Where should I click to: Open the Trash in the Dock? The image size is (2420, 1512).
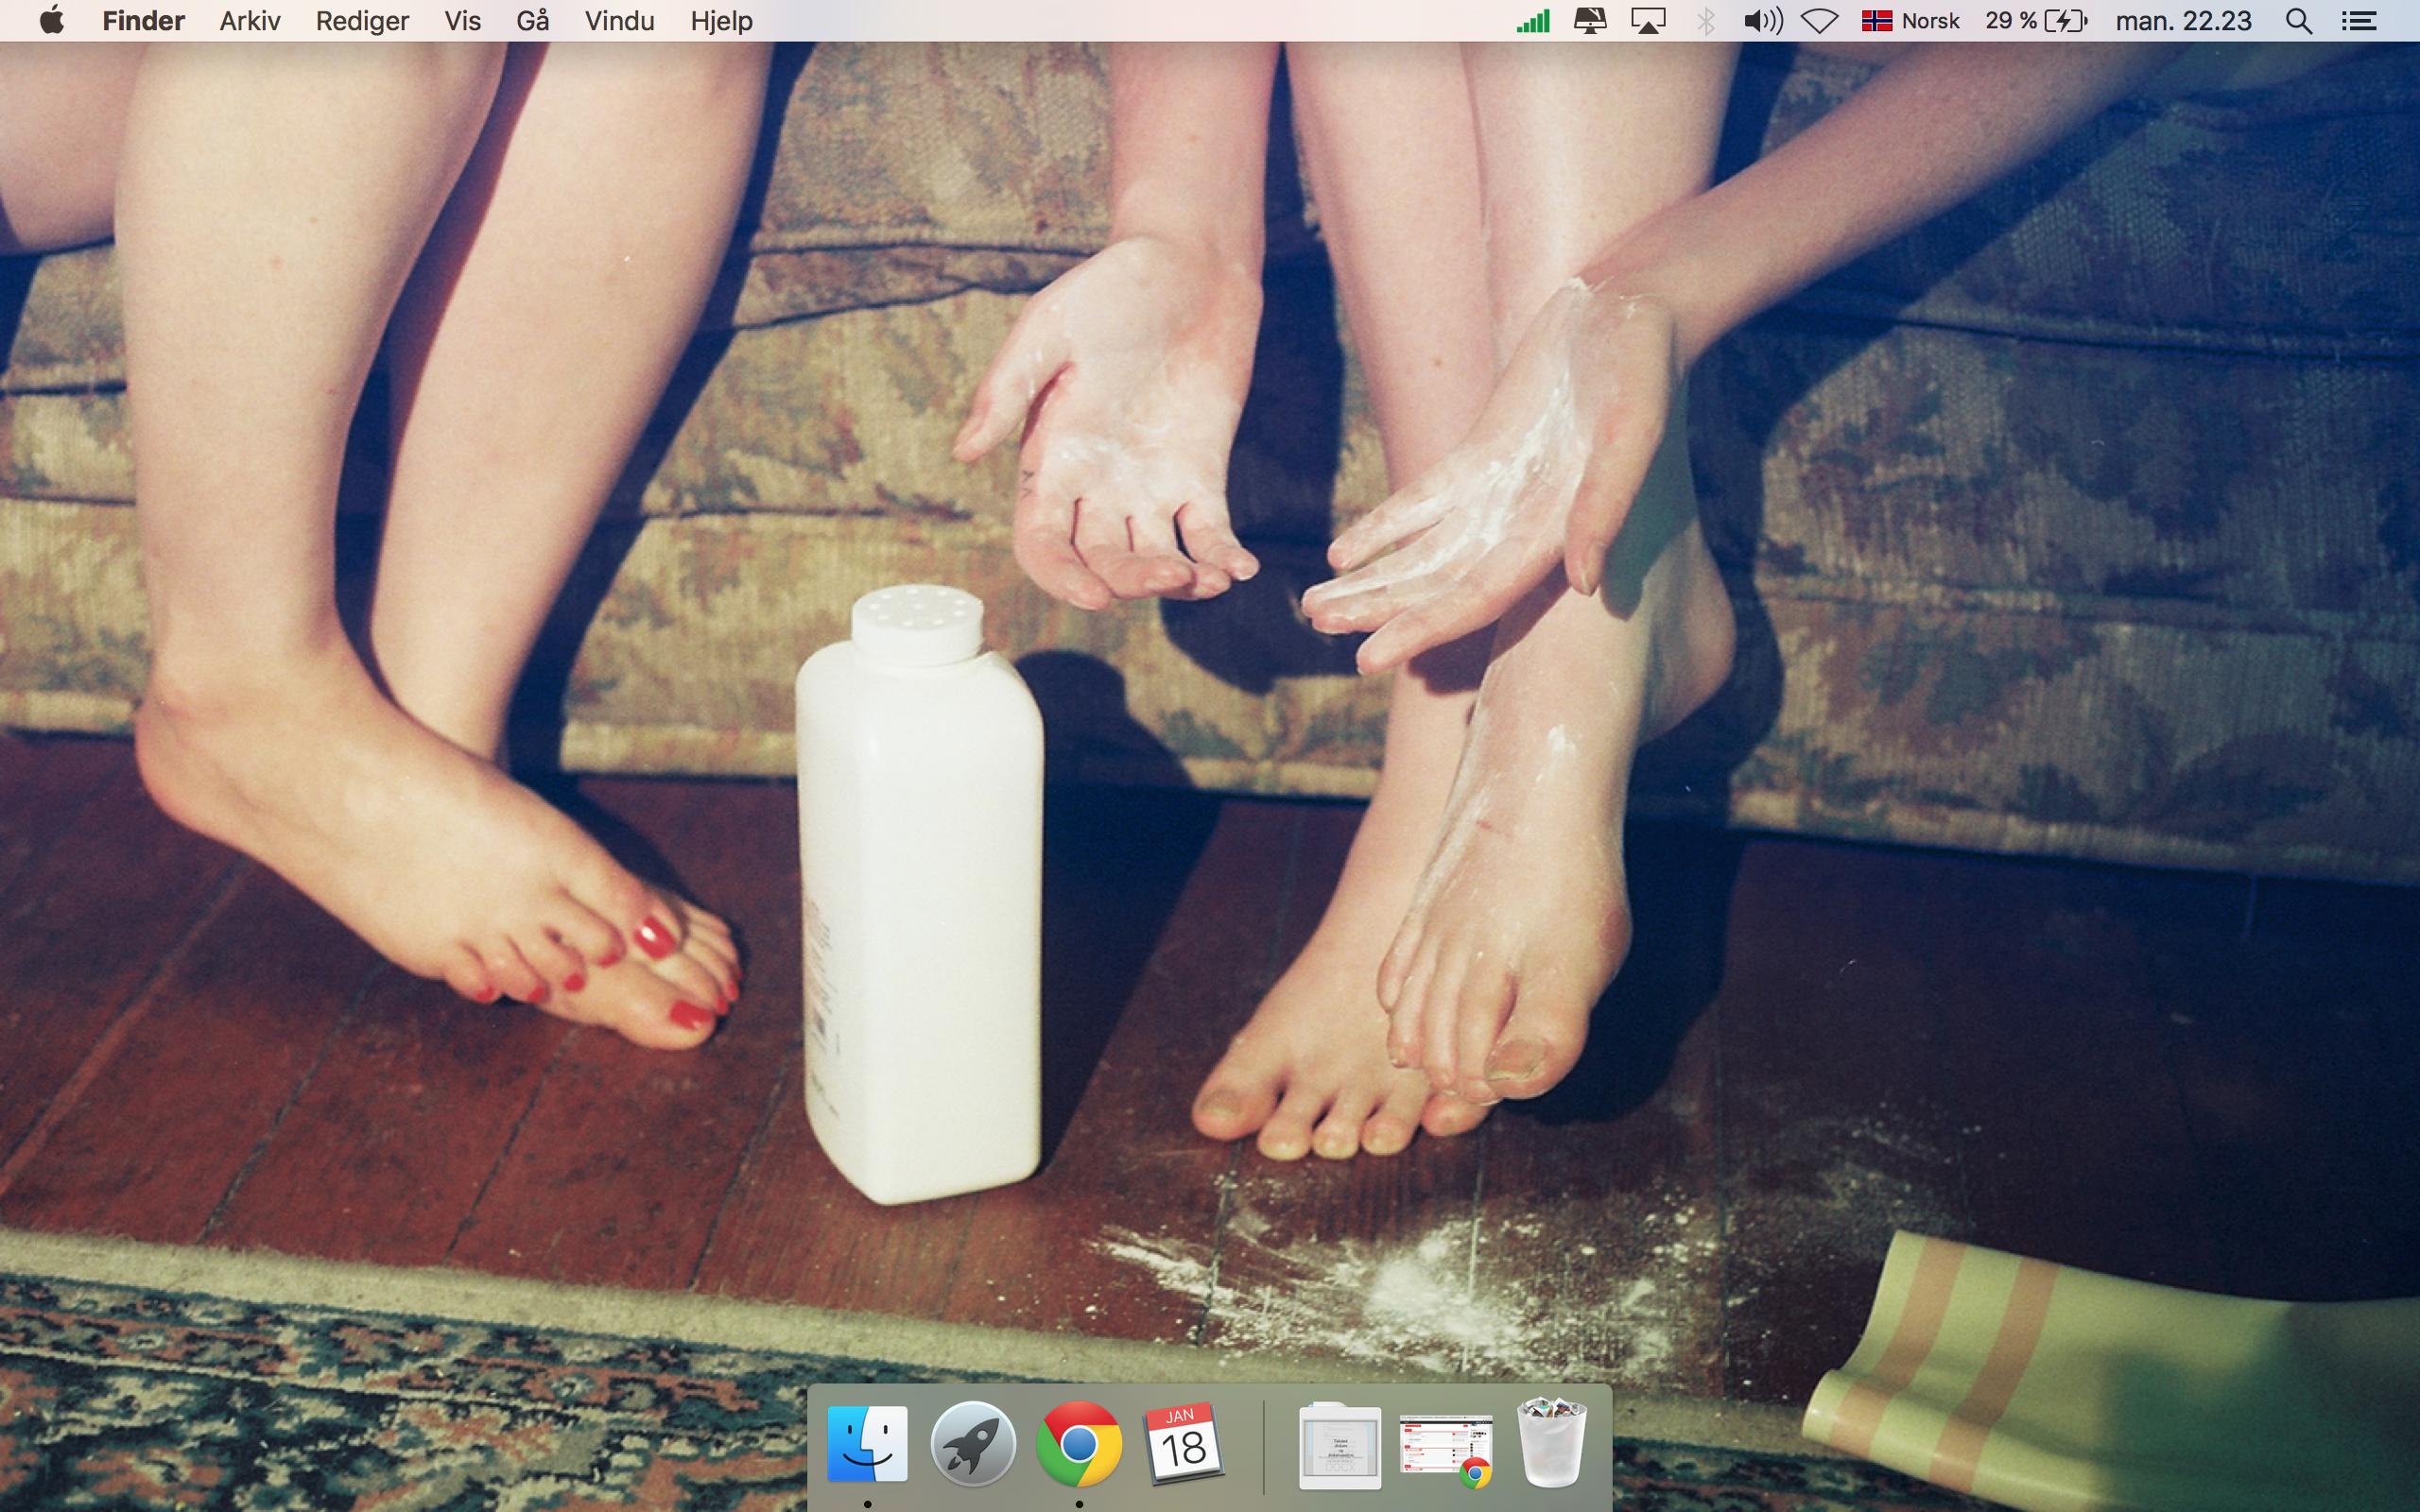pos(1552,1443)
